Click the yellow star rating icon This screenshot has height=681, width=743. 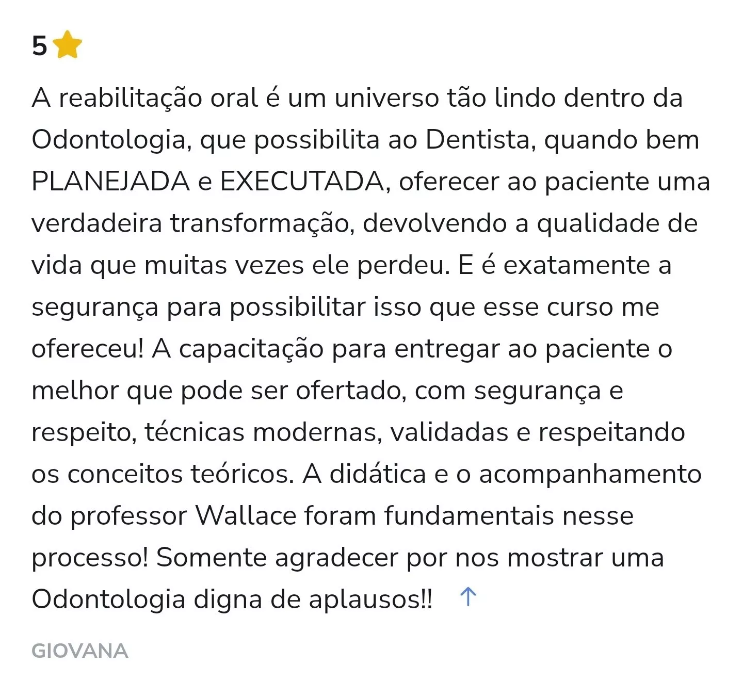pyautogui.click(x=68, y=45)
